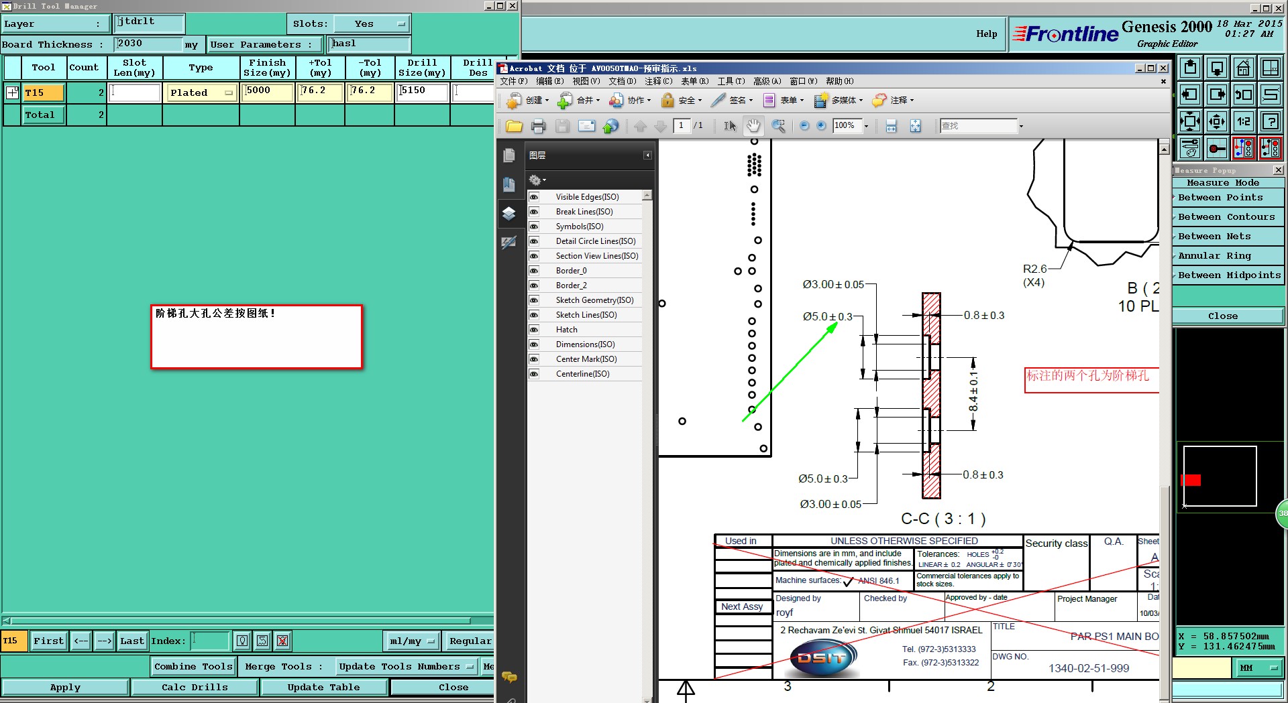Click the red X delete tool icon
The width and height of the screenshot is (1288, 703).
pyautogui.click(x=282, y=641)
